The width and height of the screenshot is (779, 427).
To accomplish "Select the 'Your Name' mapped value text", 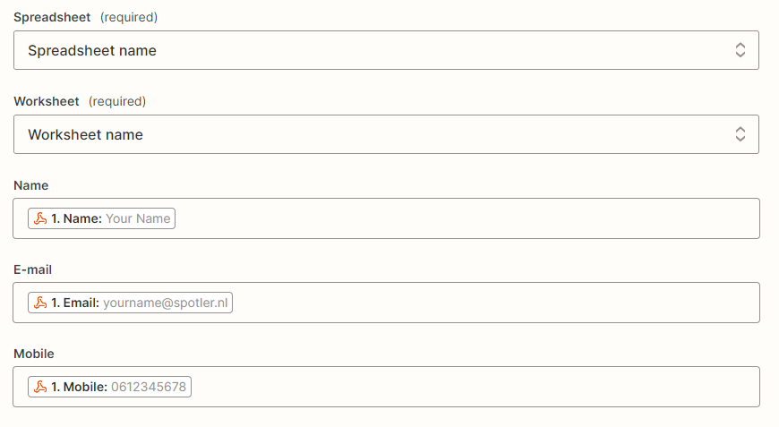I will pyautogui.click(x=138, y=218).
